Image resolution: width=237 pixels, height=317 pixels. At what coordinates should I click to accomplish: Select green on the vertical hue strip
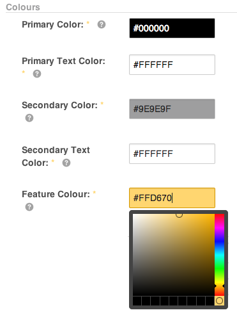coord(219,268)
